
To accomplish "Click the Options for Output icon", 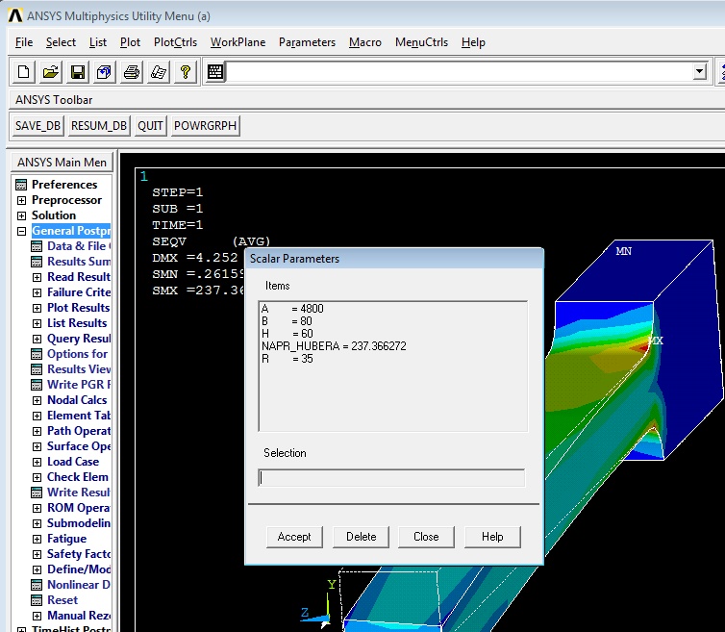I will coord(37,354).
